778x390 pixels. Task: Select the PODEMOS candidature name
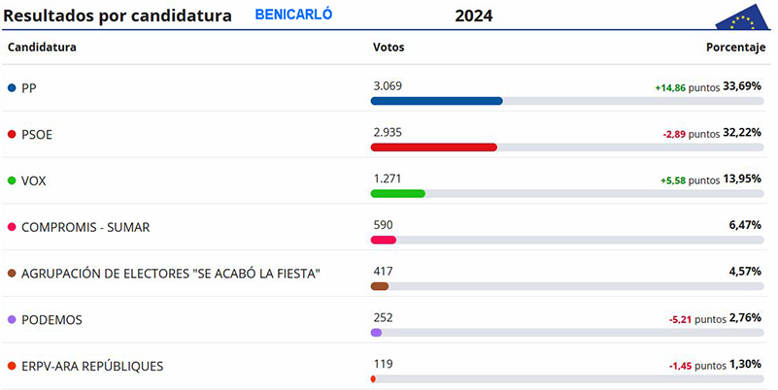(x=51, y=320)
